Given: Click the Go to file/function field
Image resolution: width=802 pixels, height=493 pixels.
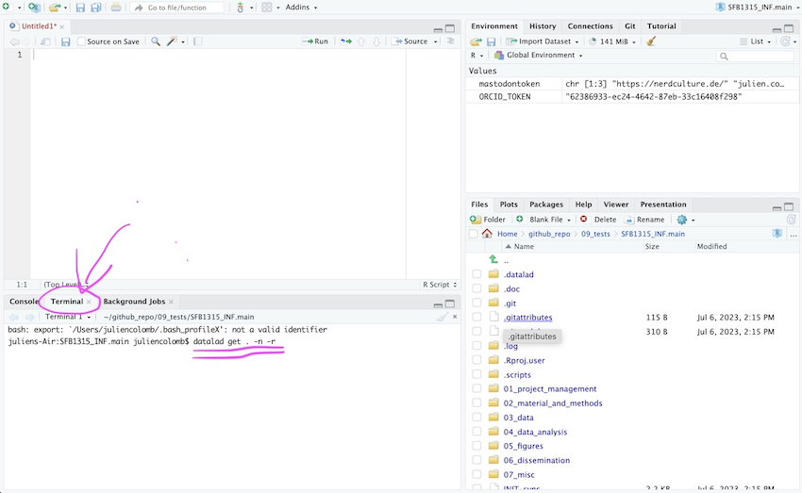Looking at the screenshot, I should [184, 8].
